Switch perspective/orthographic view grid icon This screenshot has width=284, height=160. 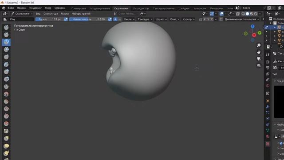259,65
